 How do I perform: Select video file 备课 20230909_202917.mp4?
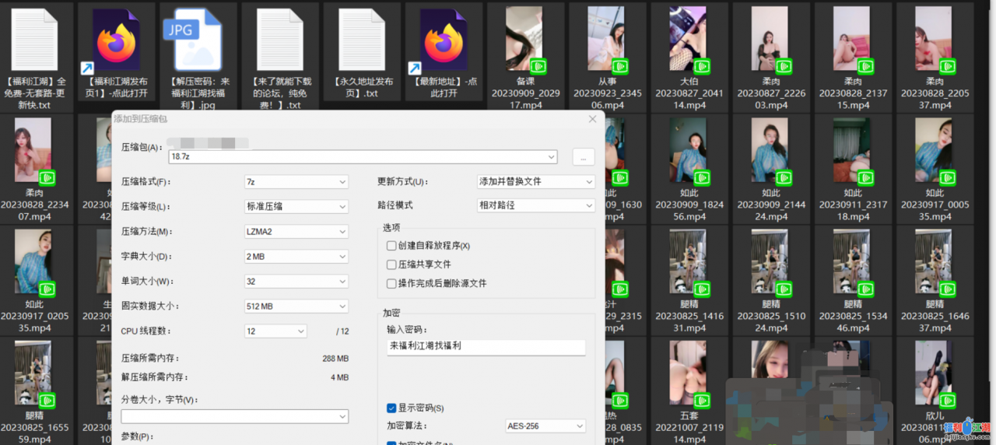point(524,39)
